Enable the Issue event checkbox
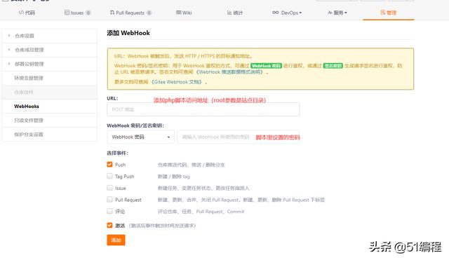Image resolution: width=449 pixels, height=260 pixels. 109,188
